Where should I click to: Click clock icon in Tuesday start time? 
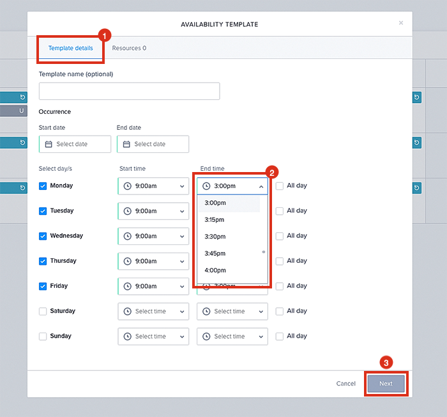coord(128,211)
